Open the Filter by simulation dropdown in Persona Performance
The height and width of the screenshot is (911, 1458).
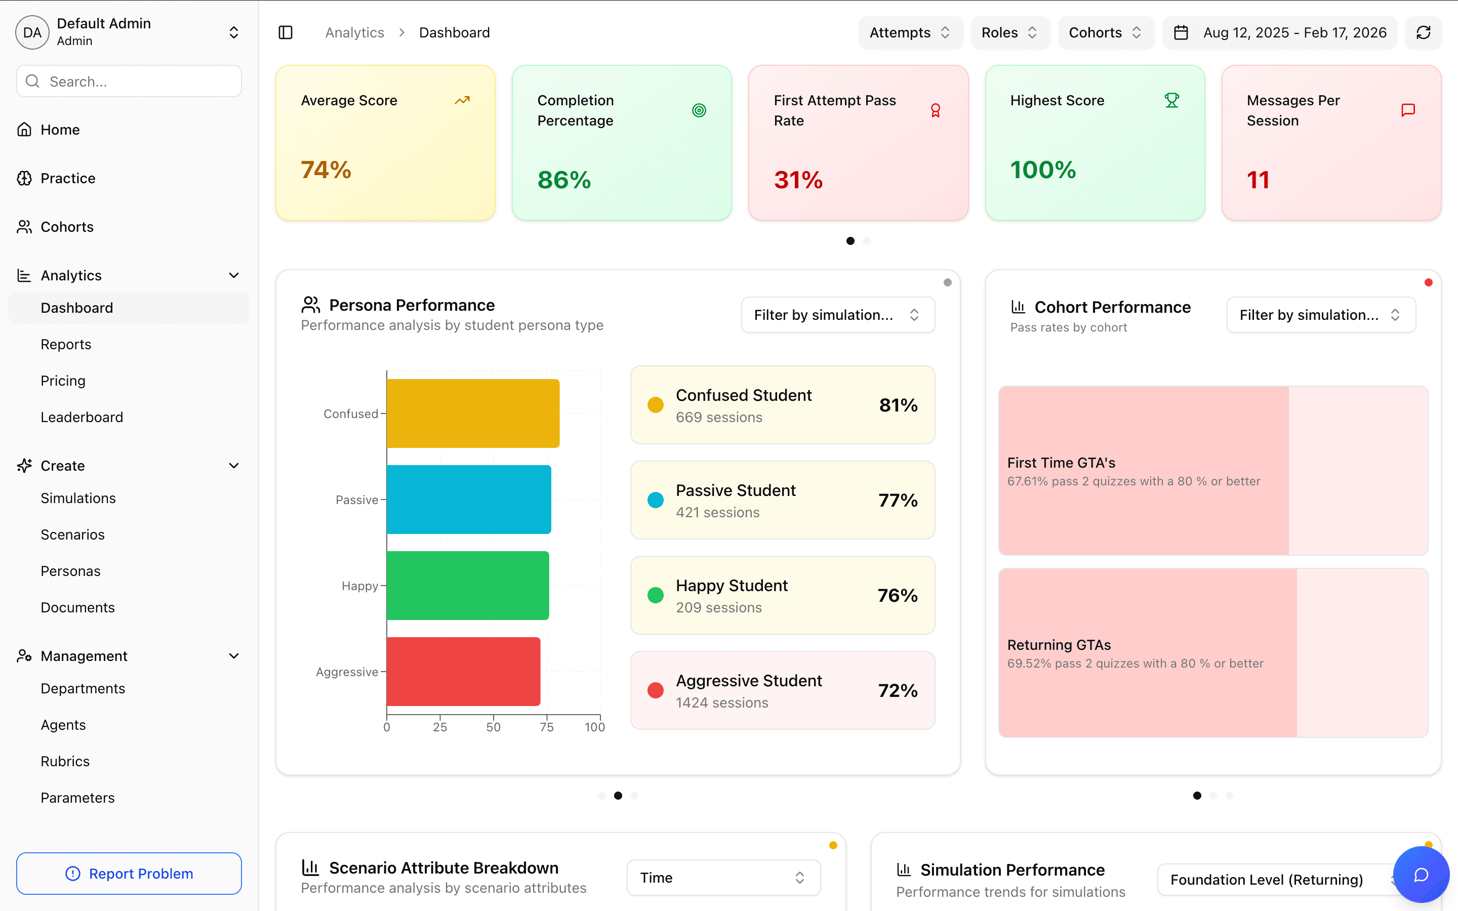(x=837, y=314)
